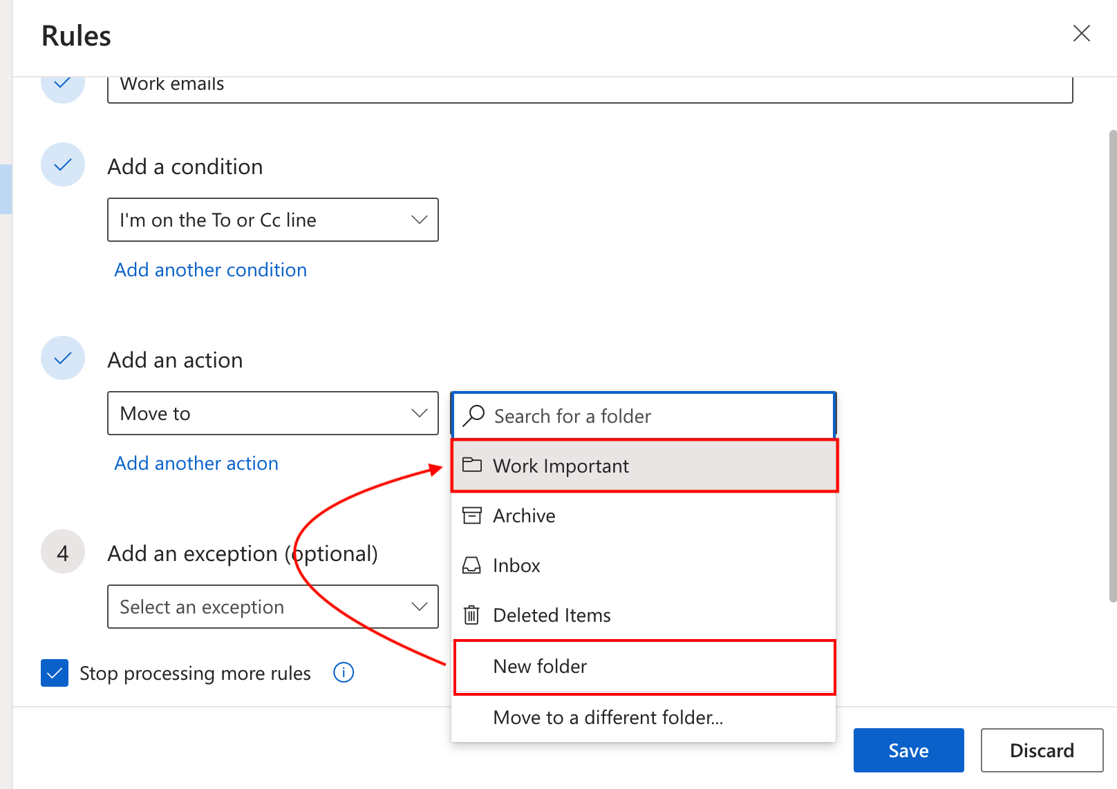This screenshot has width=1117, height=789.
Task: Save the Work emails rule
Action: pos(908,750)
